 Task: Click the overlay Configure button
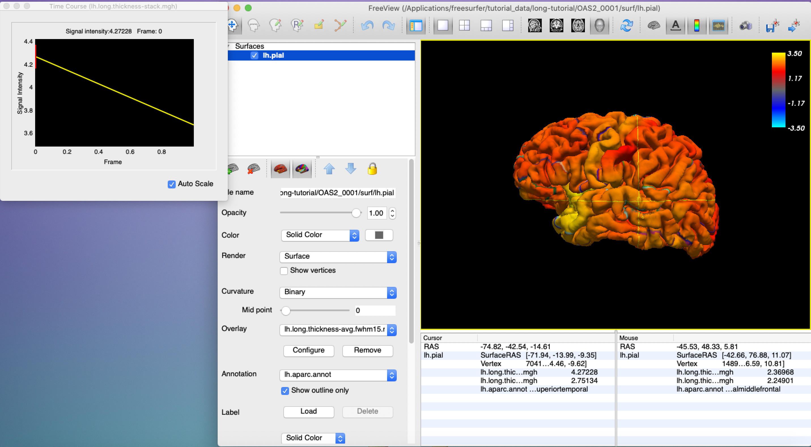click(308, 351)
